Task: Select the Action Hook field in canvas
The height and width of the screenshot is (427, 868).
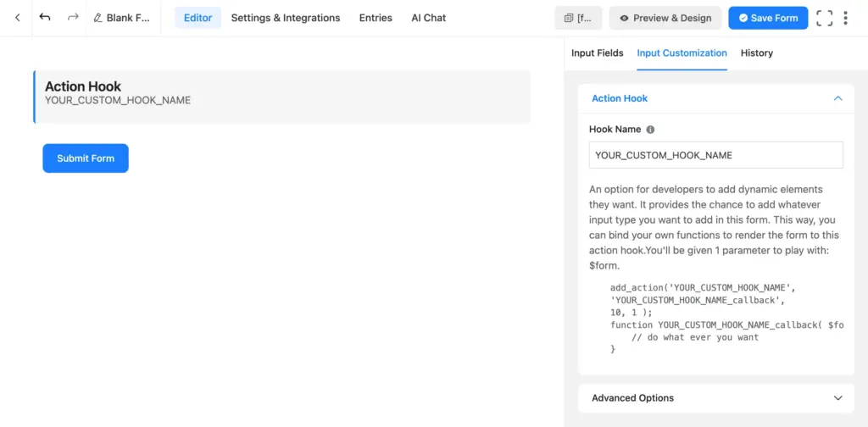Action: click(281, 97)
